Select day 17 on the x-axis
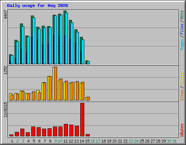This screenshot has height=145, width=186. pos(98,141)
